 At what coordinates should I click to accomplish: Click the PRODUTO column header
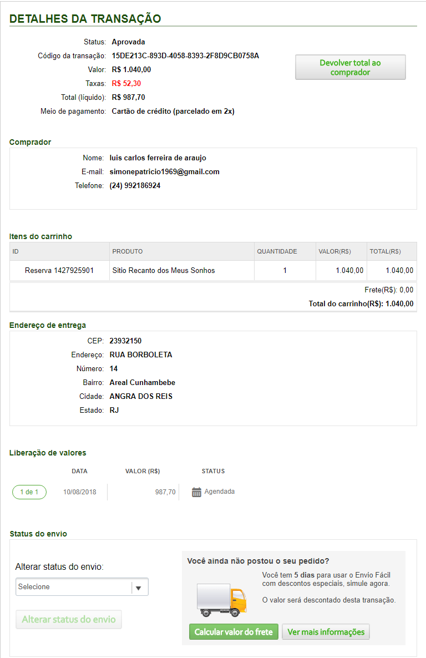(128, 251)
